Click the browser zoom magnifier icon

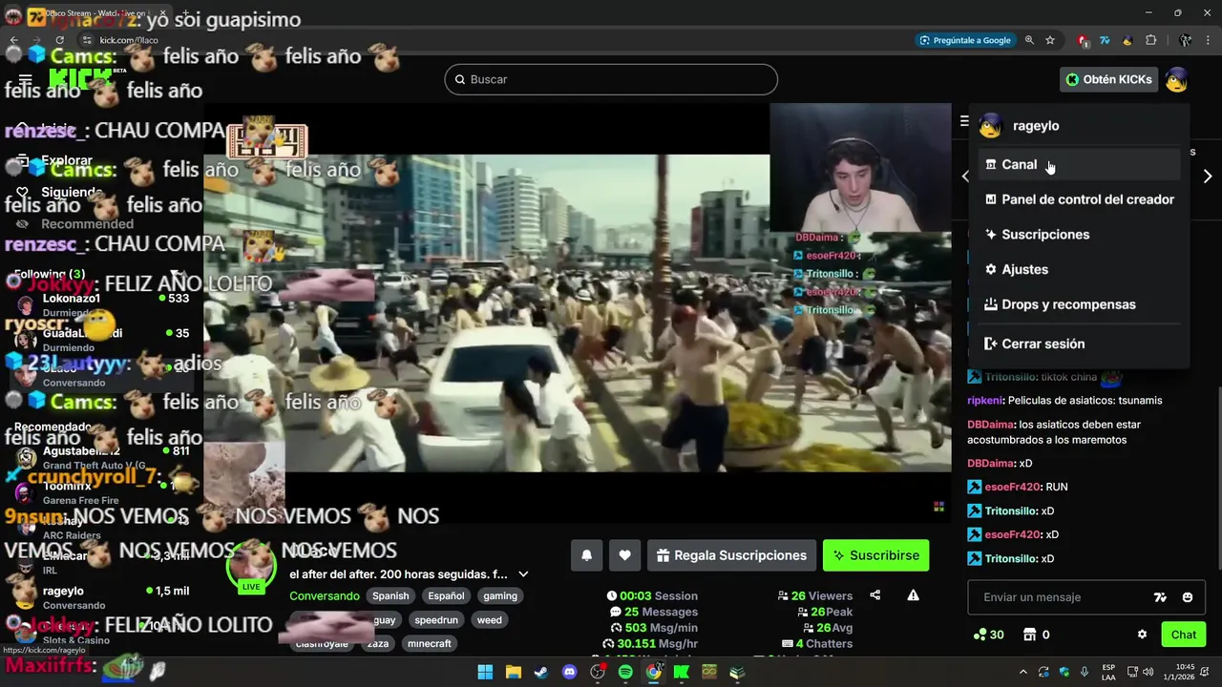pos(1029,40)
